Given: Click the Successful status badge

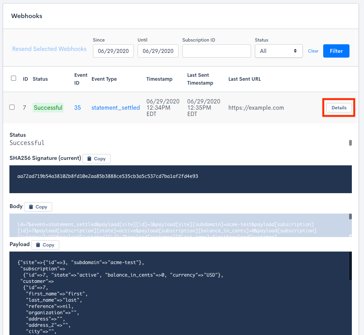Looking at the screenshot, I should click(48, 108).
